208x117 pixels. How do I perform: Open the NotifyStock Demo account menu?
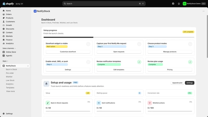(x=194, y=4)
